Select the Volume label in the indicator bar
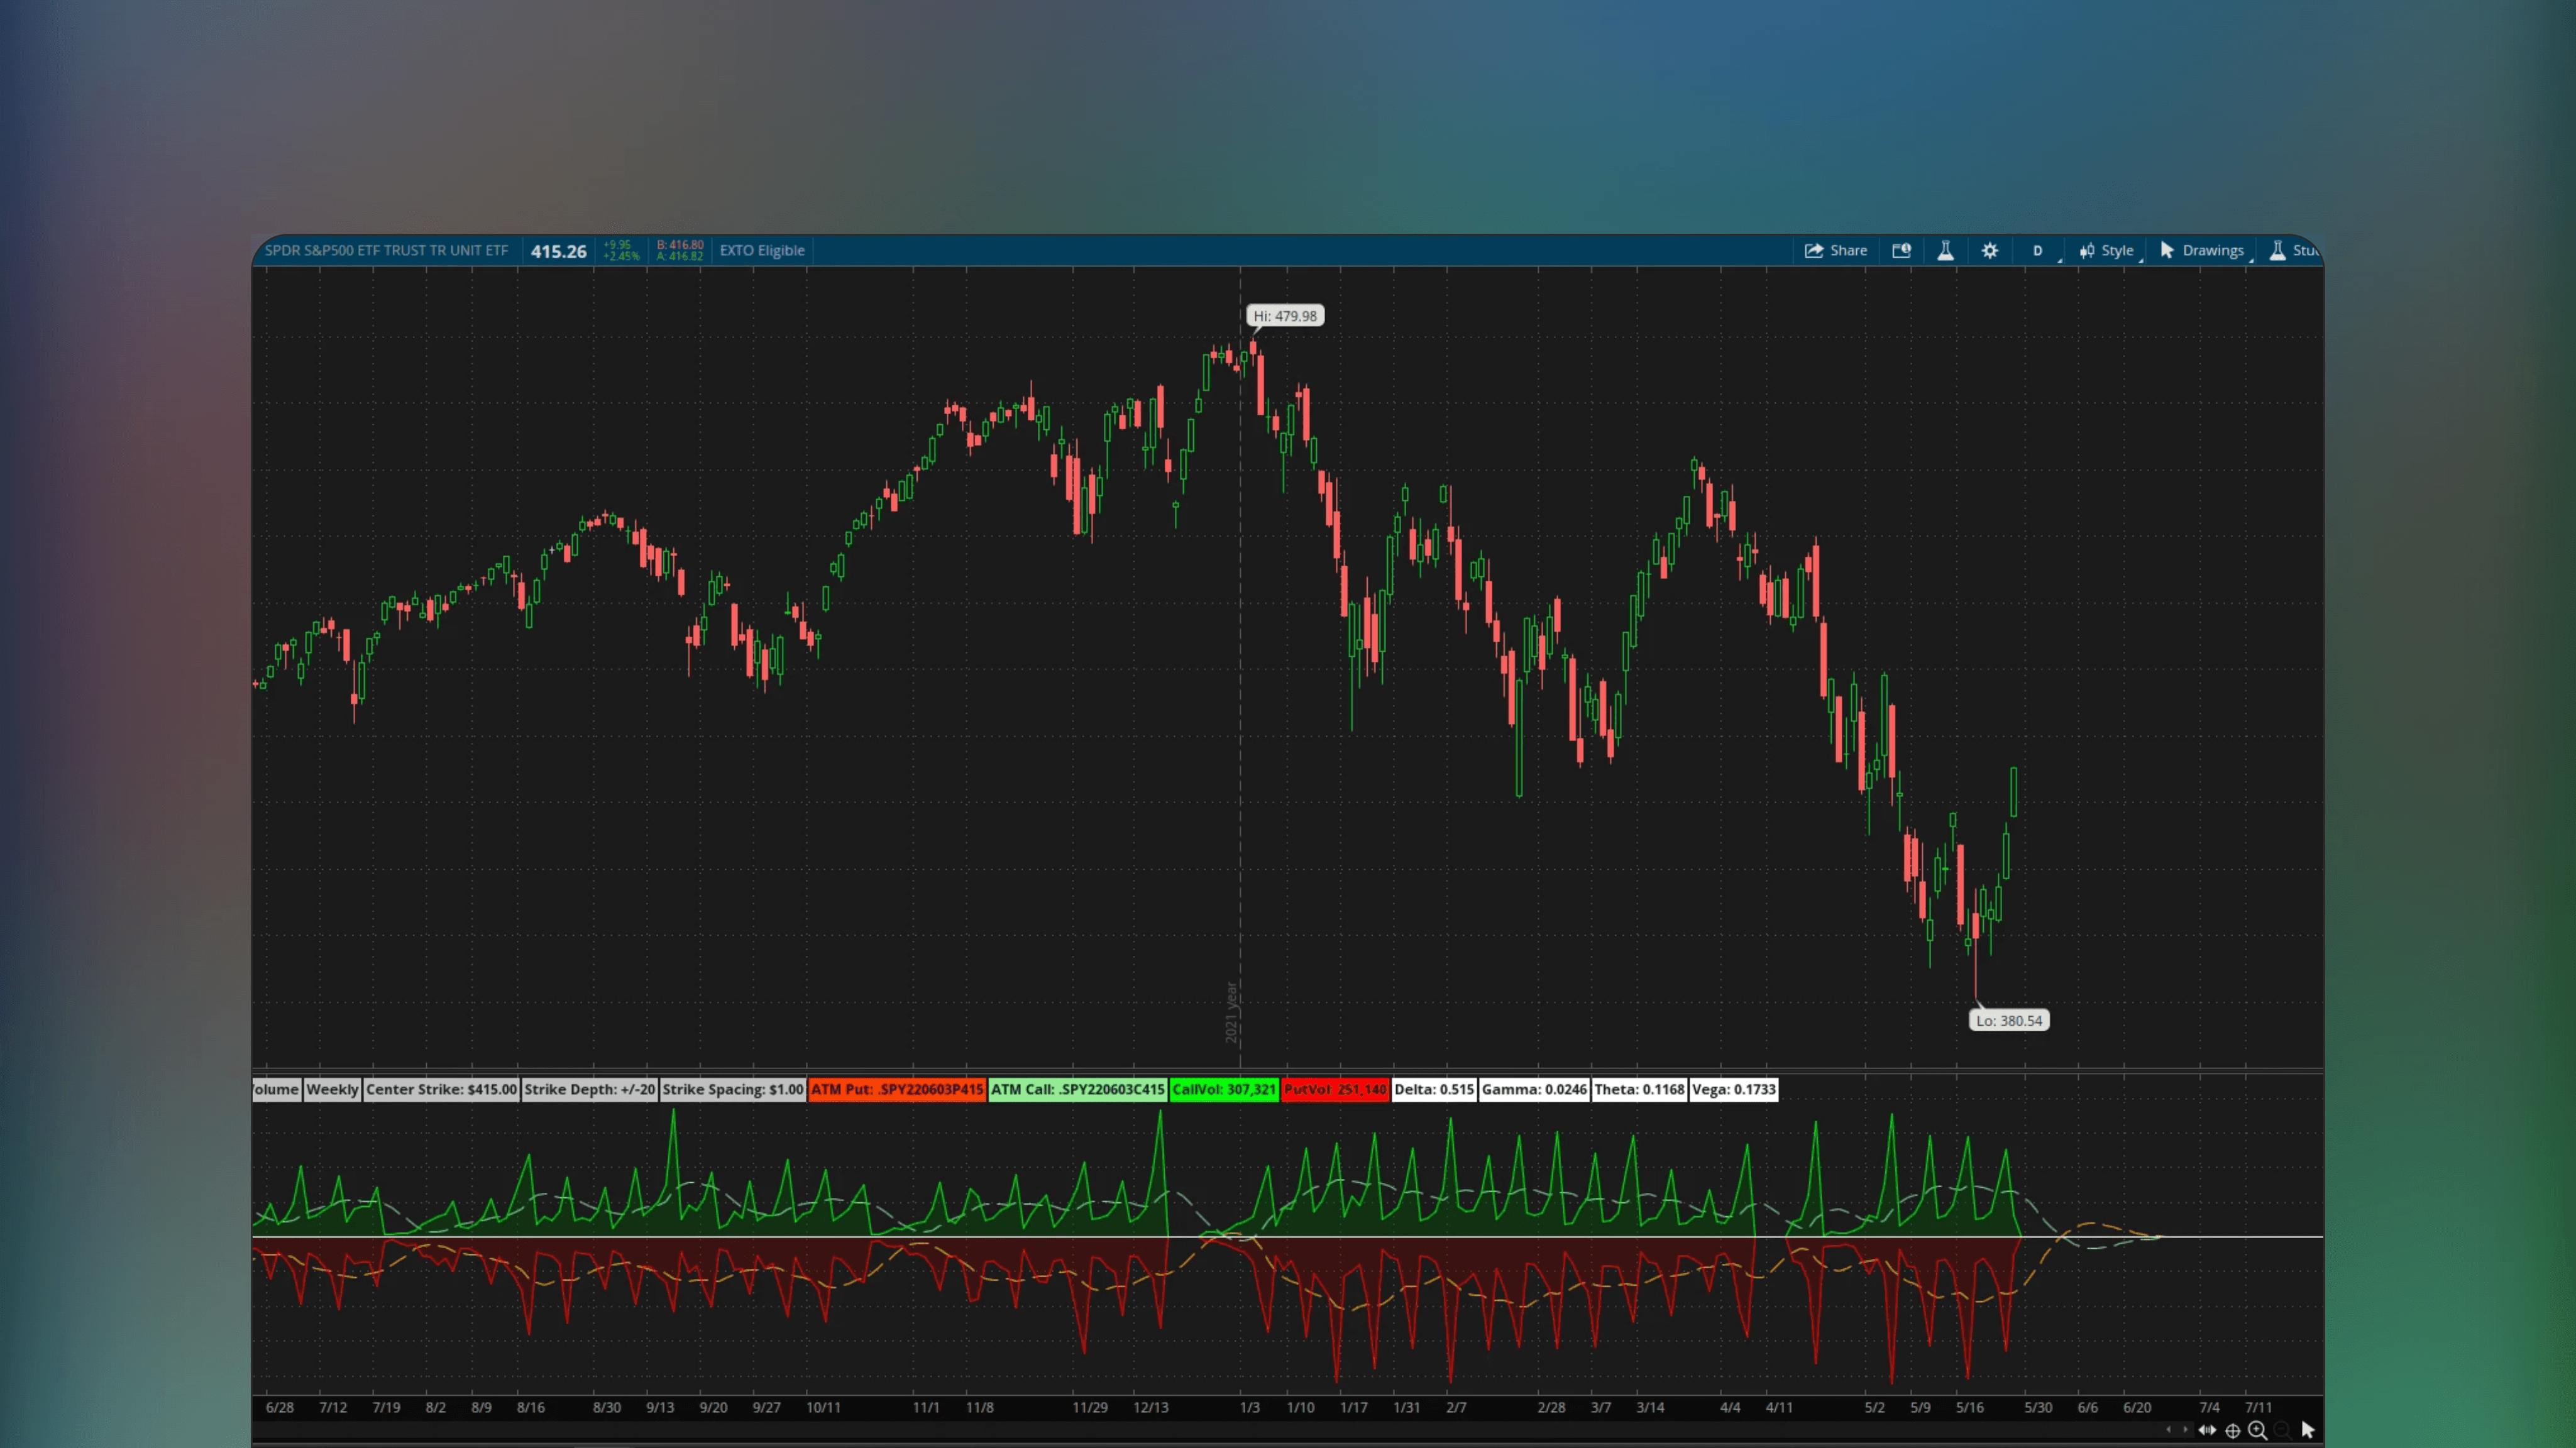Image resolution: width=2576 pixels, height=1448 pixels. pos(275,1089)
